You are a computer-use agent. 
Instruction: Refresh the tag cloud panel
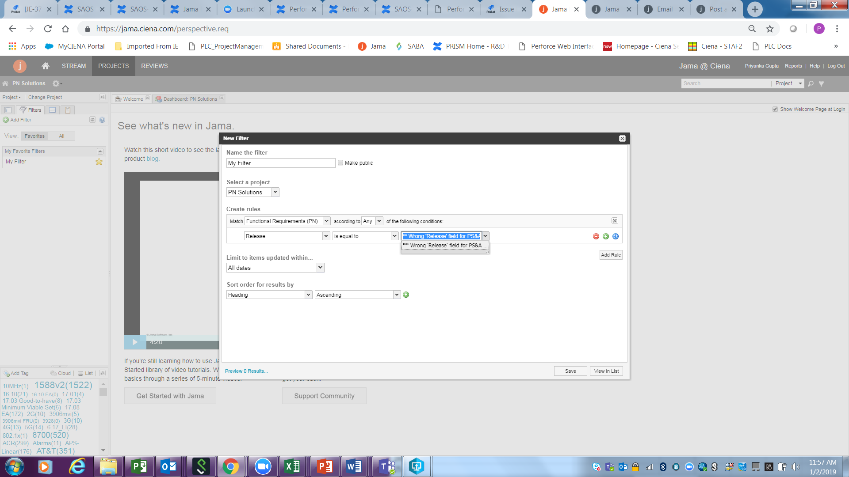click(102, 373)
